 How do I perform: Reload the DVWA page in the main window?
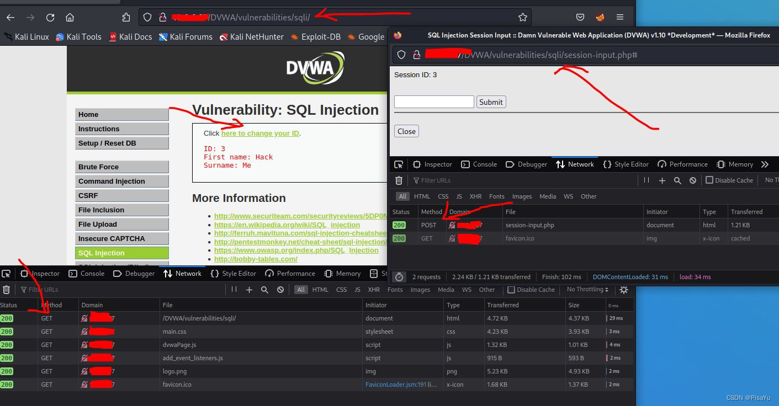click(x=50, y=17)
